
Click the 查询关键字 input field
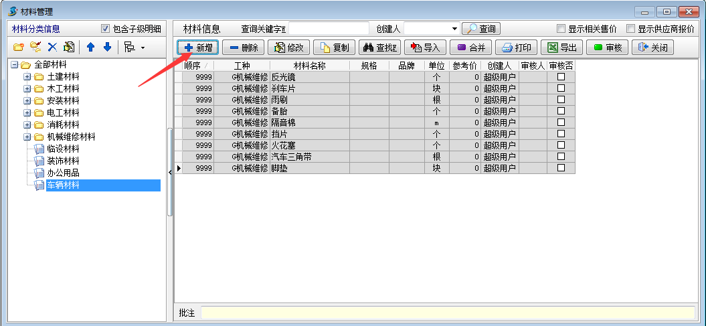[x=328, y=29]
